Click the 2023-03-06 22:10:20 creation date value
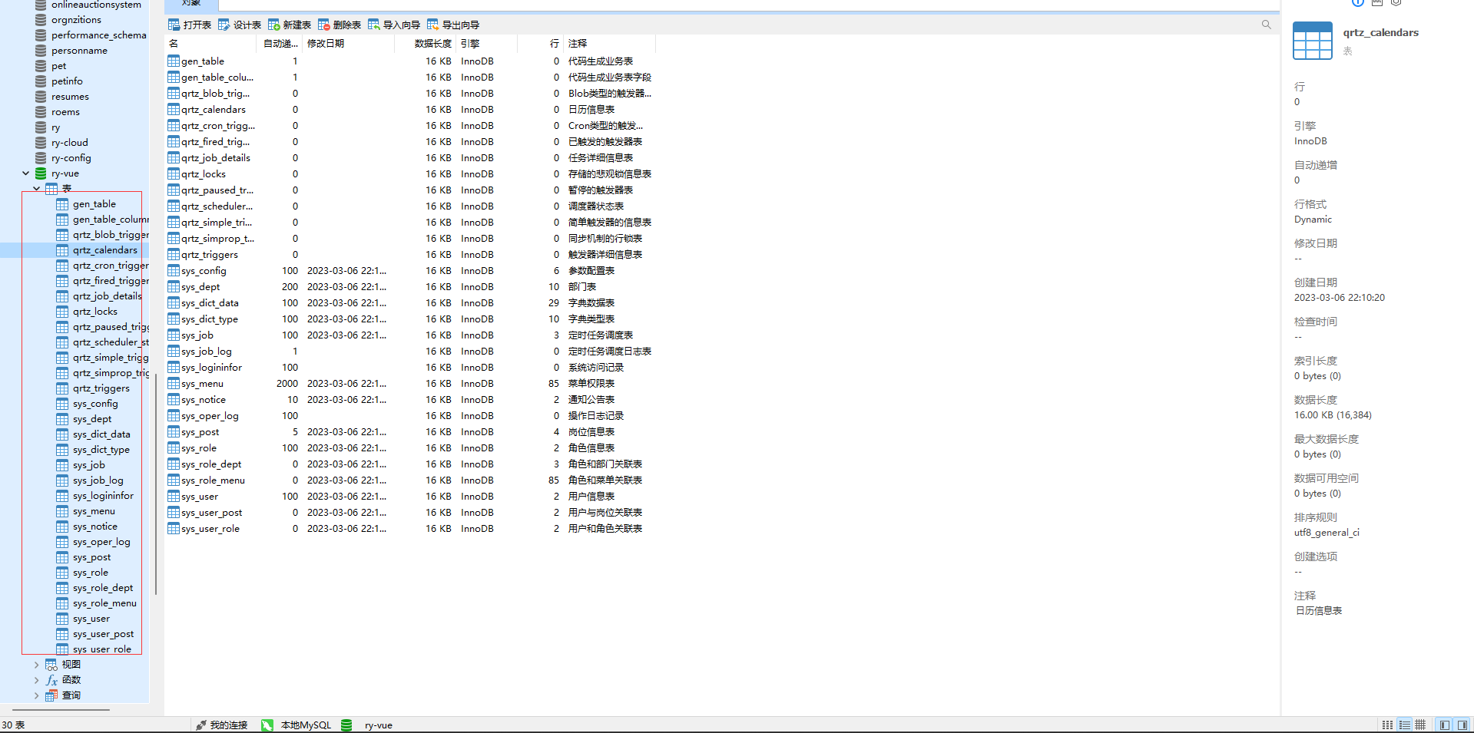This screenshot has height=733, width=1474. (1340, 298)
